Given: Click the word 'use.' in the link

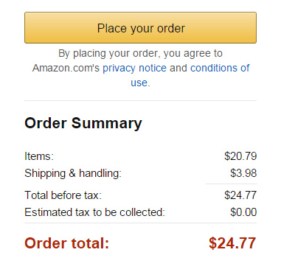Looking at the screenshot, I should coord(140,83).
